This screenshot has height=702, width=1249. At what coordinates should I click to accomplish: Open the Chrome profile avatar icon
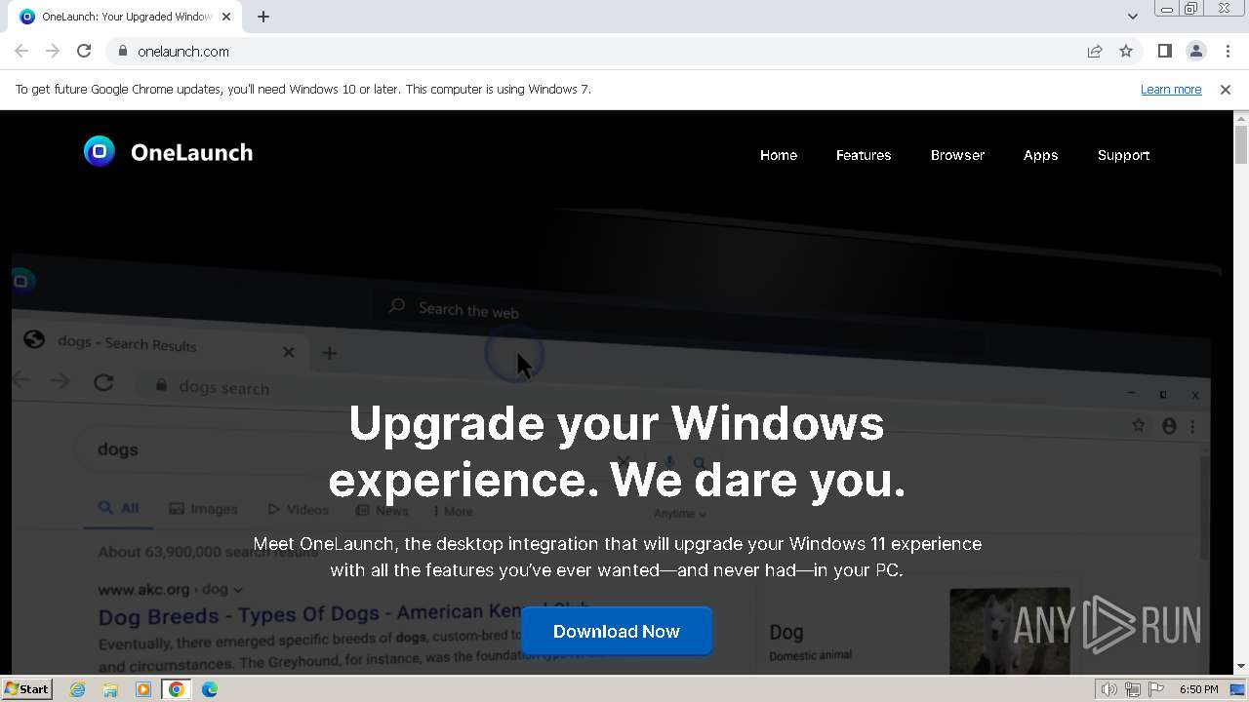[x=1195, y=51]
